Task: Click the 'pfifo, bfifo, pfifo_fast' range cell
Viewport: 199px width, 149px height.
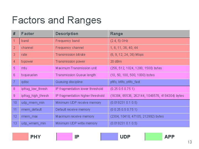Action: coord(125,82)
